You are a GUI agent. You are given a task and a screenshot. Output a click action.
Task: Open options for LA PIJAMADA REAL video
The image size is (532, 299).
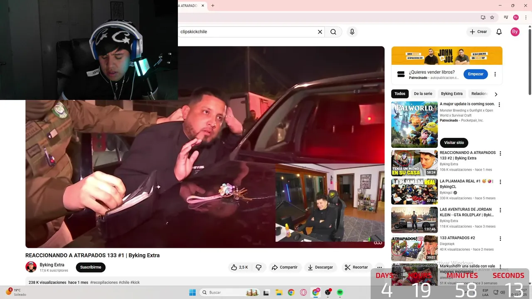(500, 182)
